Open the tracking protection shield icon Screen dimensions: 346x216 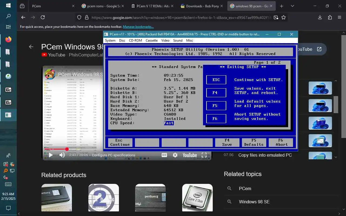(x=79, y=17)
